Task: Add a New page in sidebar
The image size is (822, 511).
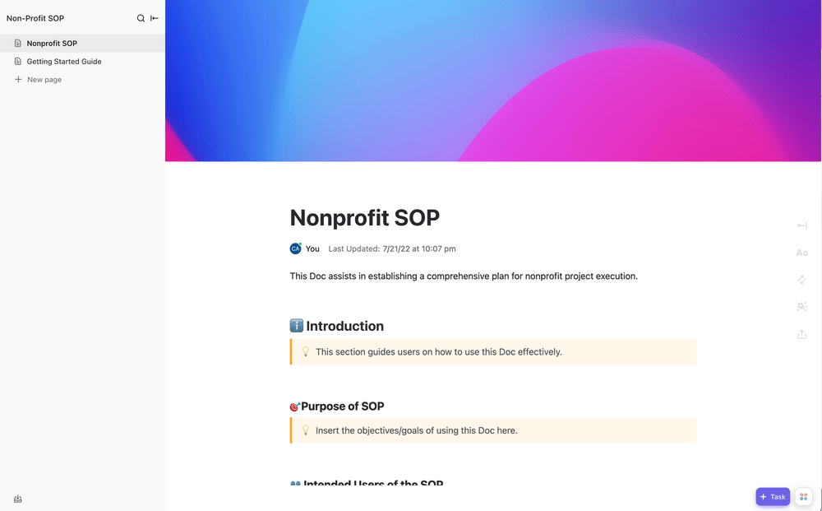Action: (44, 80)
